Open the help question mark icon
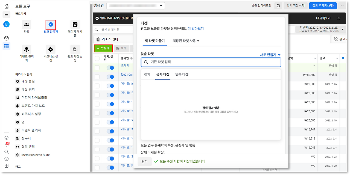Screen dimensions: 350x175 [7, 159]
